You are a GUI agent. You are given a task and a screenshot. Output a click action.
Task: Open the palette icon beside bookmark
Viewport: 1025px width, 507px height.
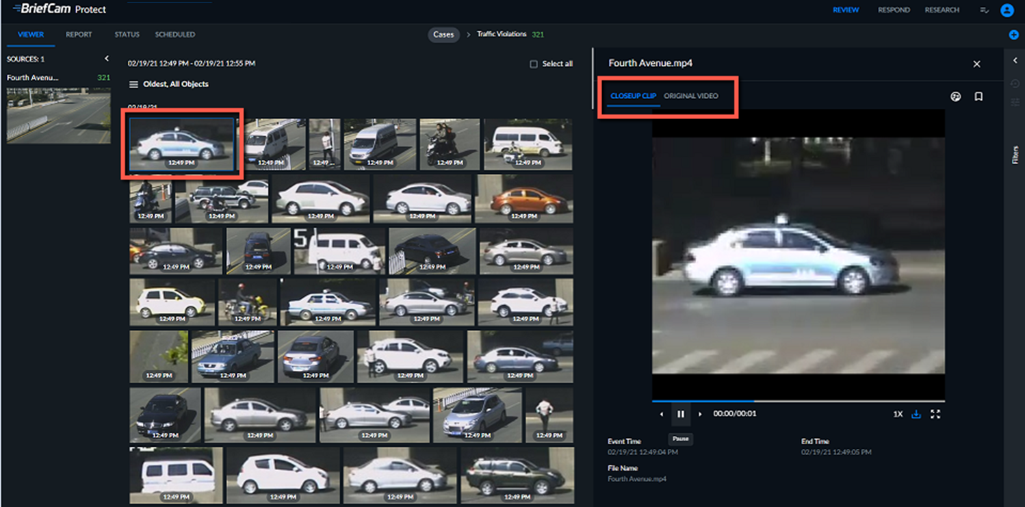tap(956, 96)
